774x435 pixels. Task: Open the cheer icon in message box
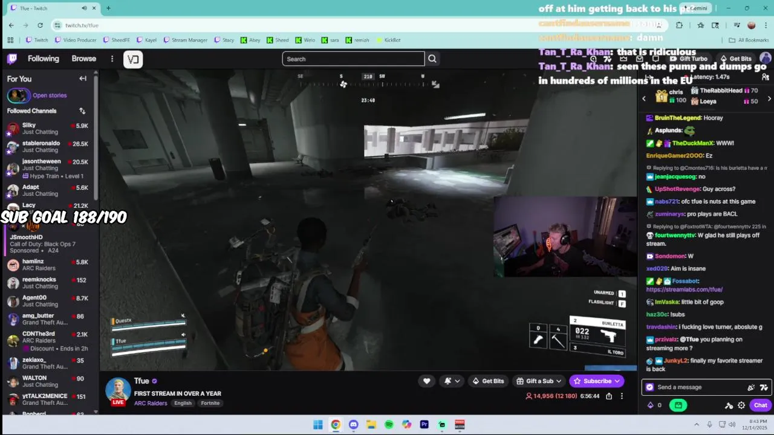751,387
